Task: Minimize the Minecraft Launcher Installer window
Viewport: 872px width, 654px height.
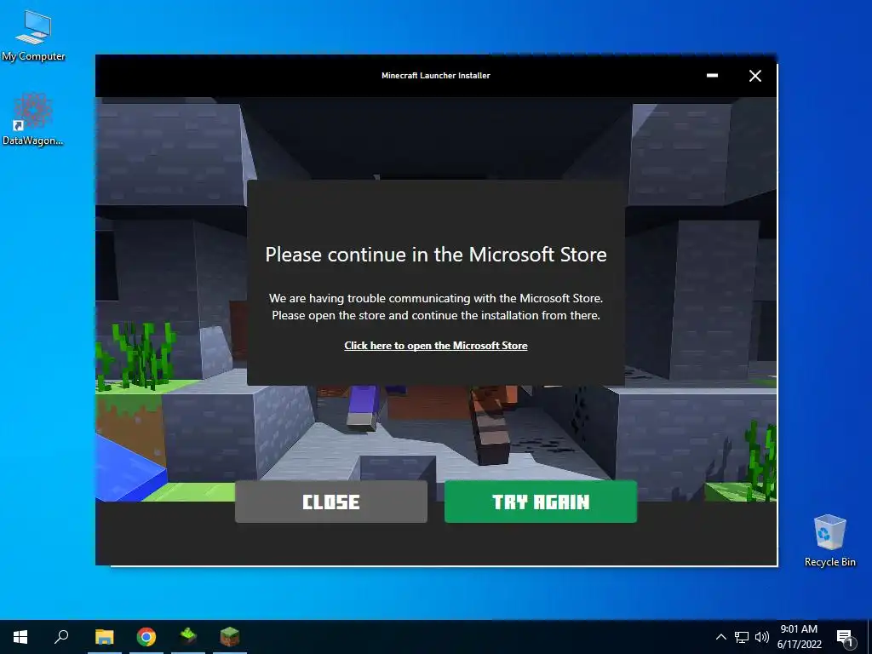Action: [712, 76]
